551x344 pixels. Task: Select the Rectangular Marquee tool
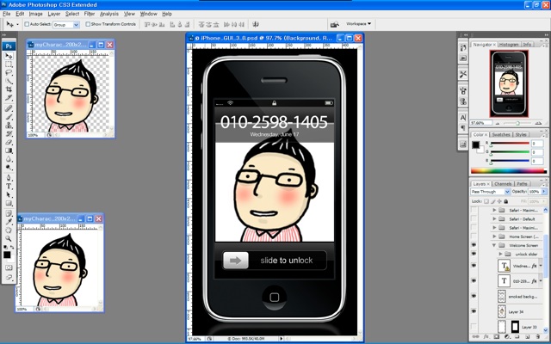pyautogui.click(x=9, y=64)
